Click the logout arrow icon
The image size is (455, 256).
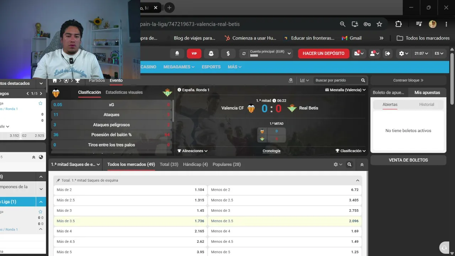click(x=387, y=53)
